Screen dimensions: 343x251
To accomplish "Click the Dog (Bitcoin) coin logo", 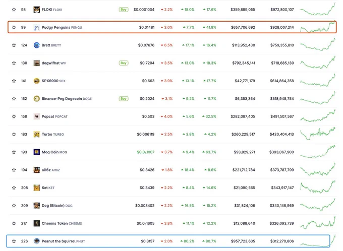I will pyautogui.click(x=36, y=206).
